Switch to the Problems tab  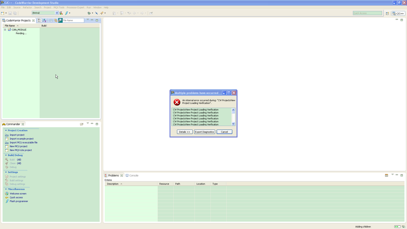(x=113, y=176)
